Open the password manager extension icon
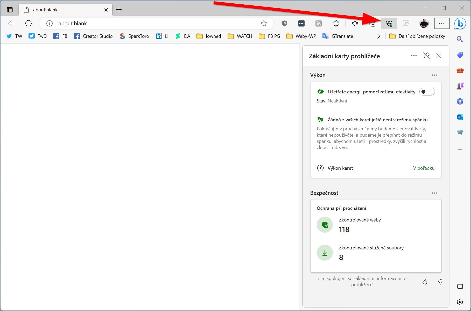Image resolution: width=471 pixels, height=311 pixels. point(301,24)
